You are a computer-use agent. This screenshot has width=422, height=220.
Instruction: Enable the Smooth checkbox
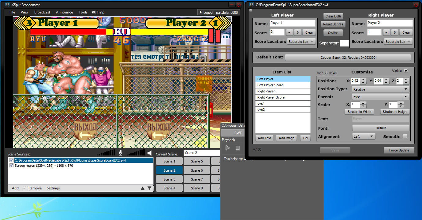tap(405, 136)
